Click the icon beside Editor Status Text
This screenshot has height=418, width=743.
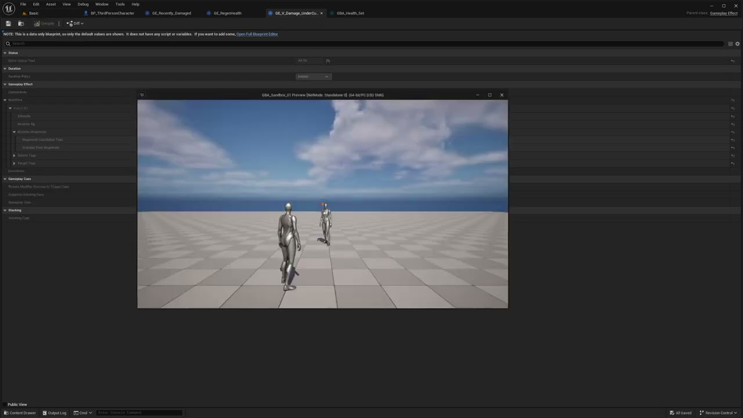click(328, 60)
